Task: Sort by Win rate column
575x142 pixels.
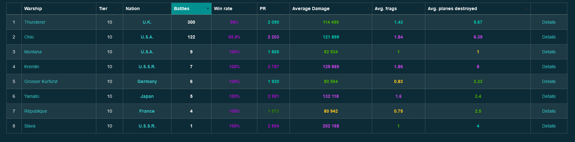Action: [x=223, y=9]
